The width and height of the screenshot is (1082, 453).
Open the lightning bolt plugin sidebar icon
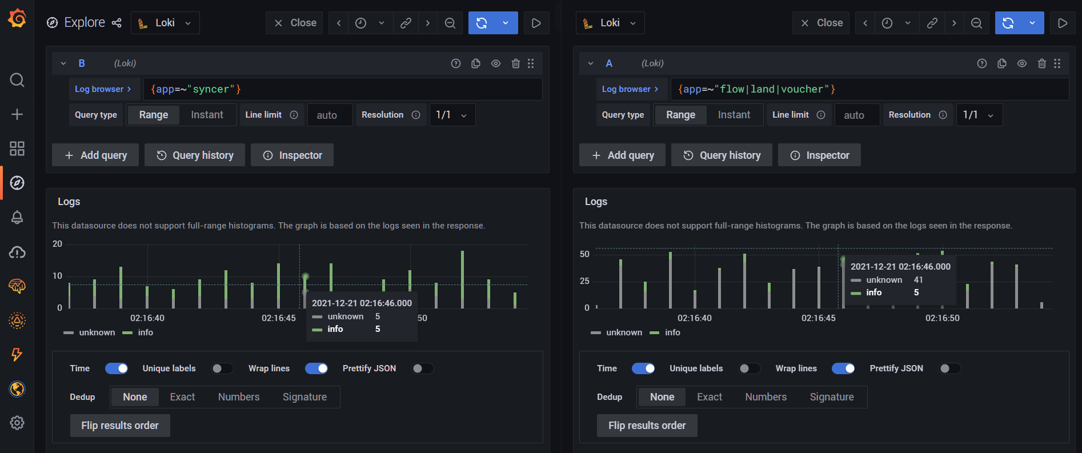tap(17, 354)
